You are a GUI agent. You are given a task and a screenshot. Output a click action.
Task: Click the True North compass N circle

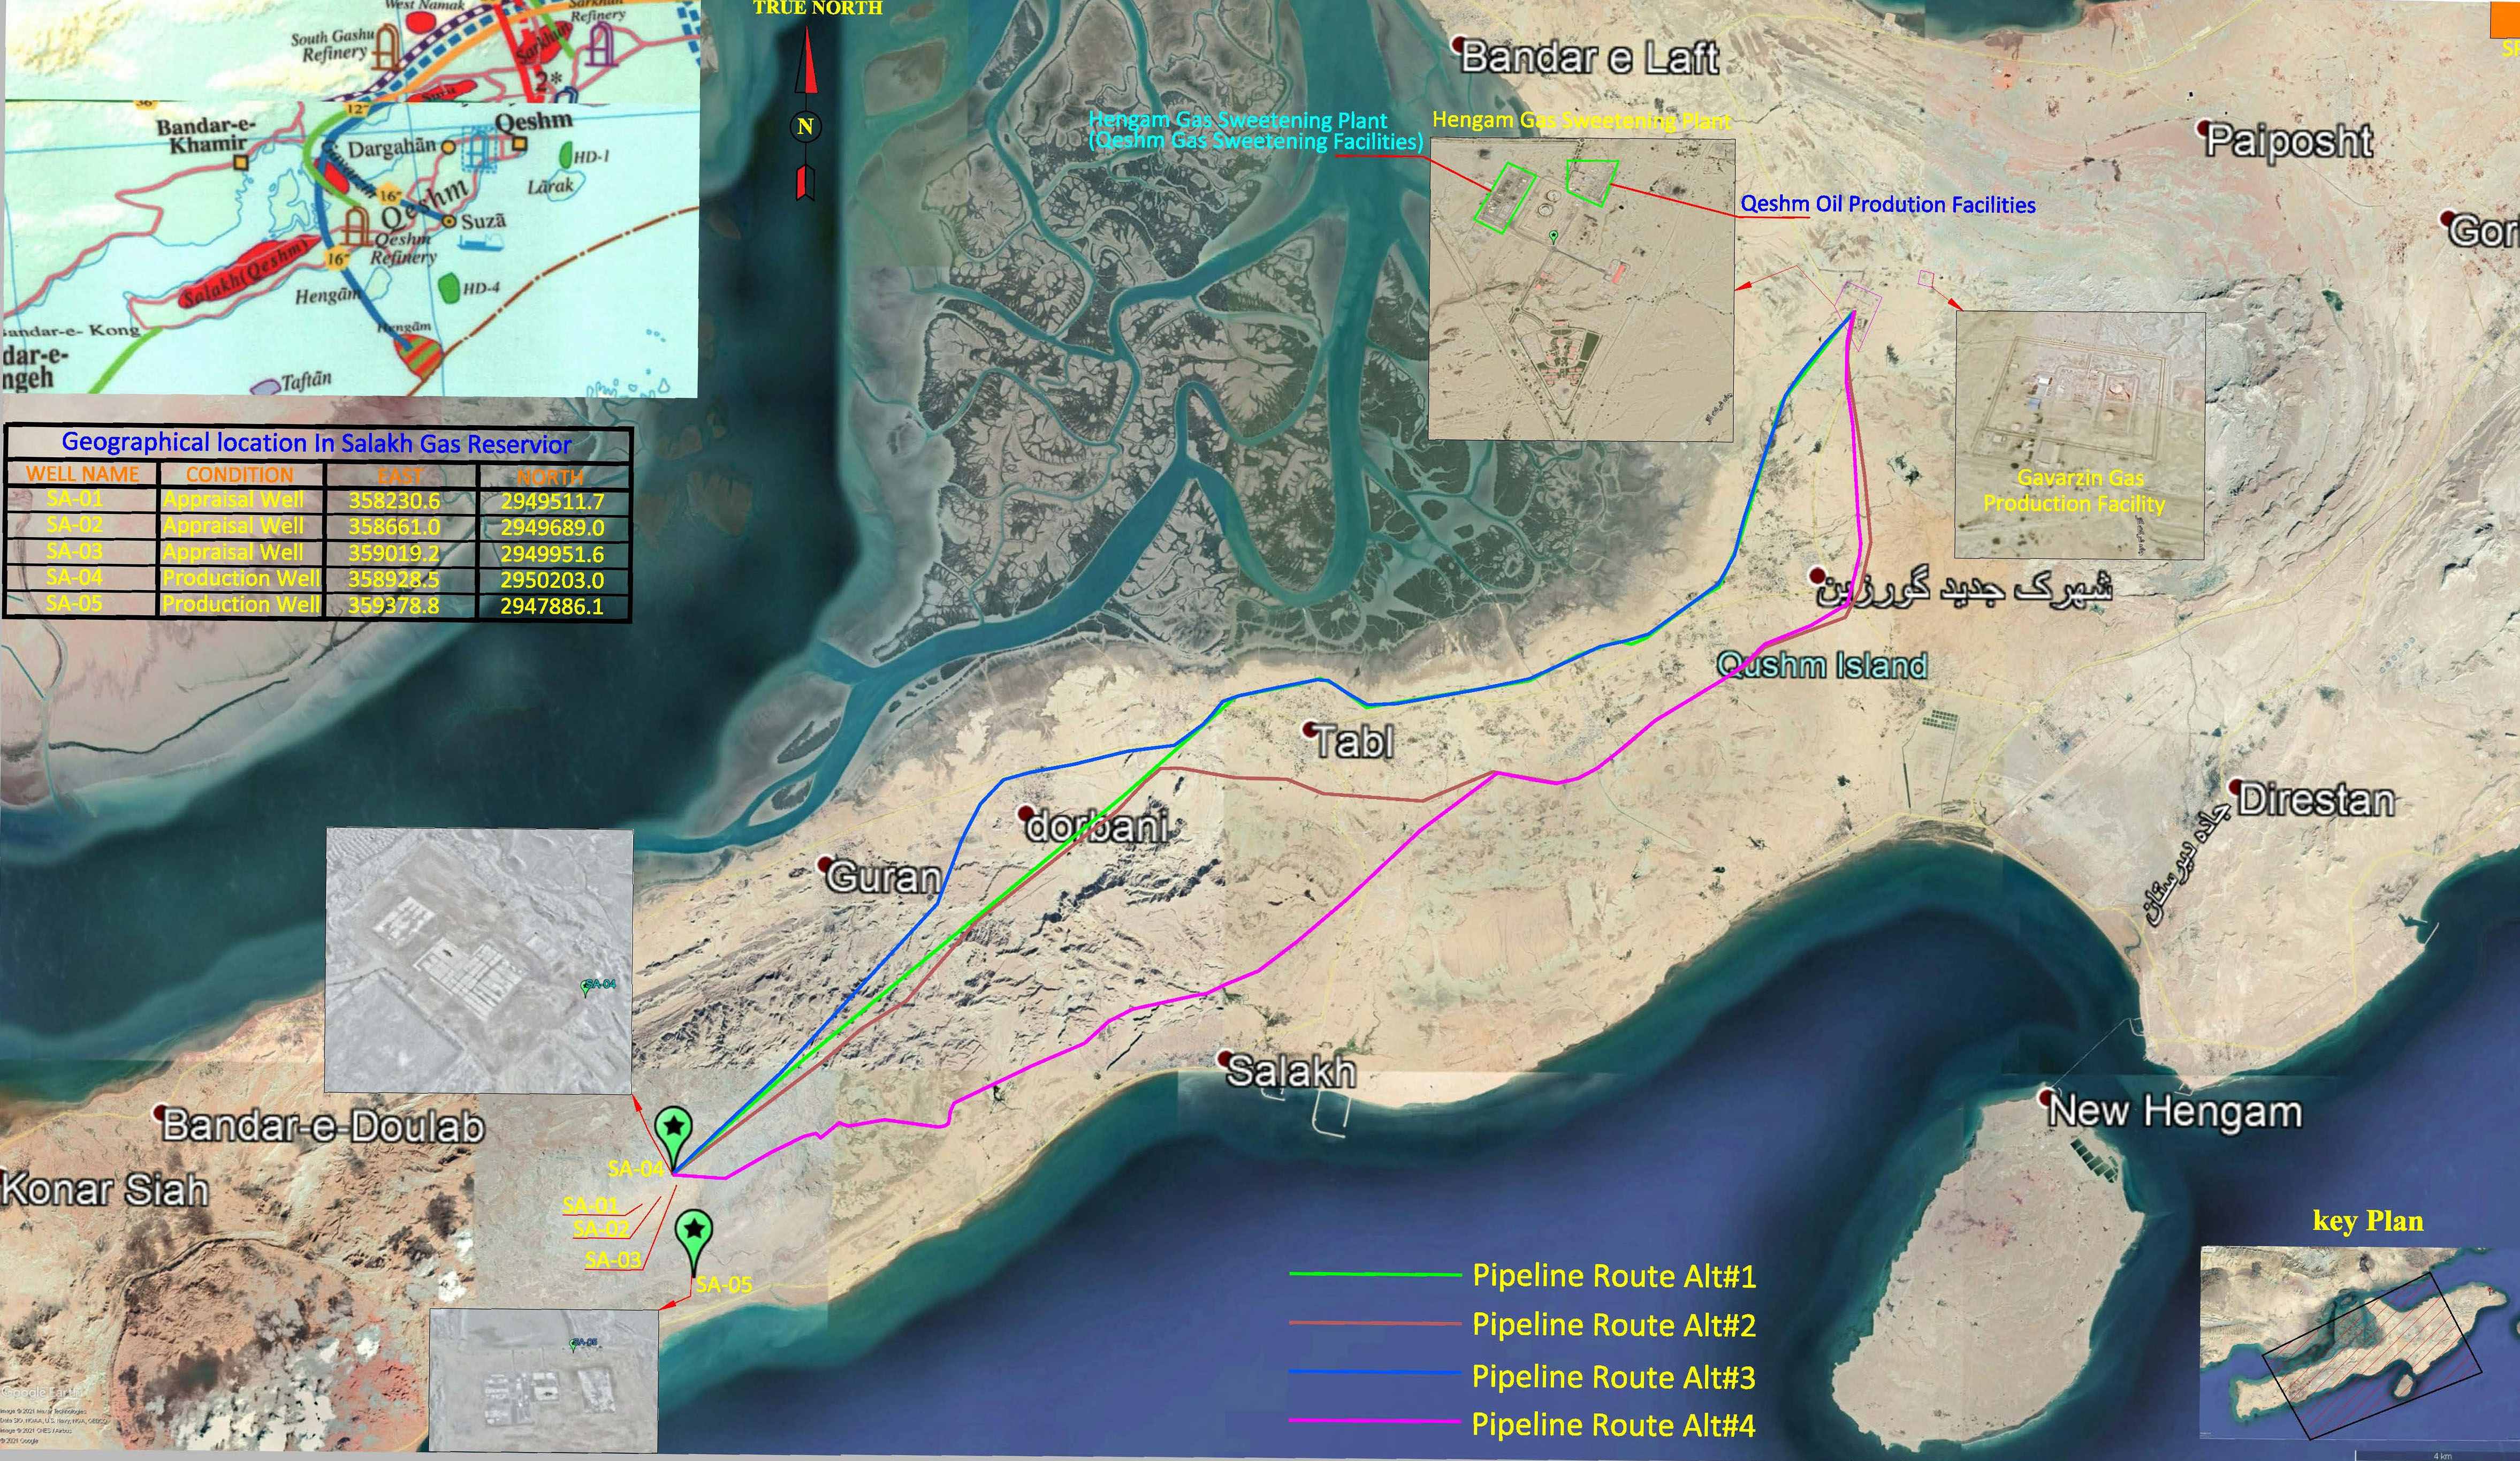coord(805,126)
